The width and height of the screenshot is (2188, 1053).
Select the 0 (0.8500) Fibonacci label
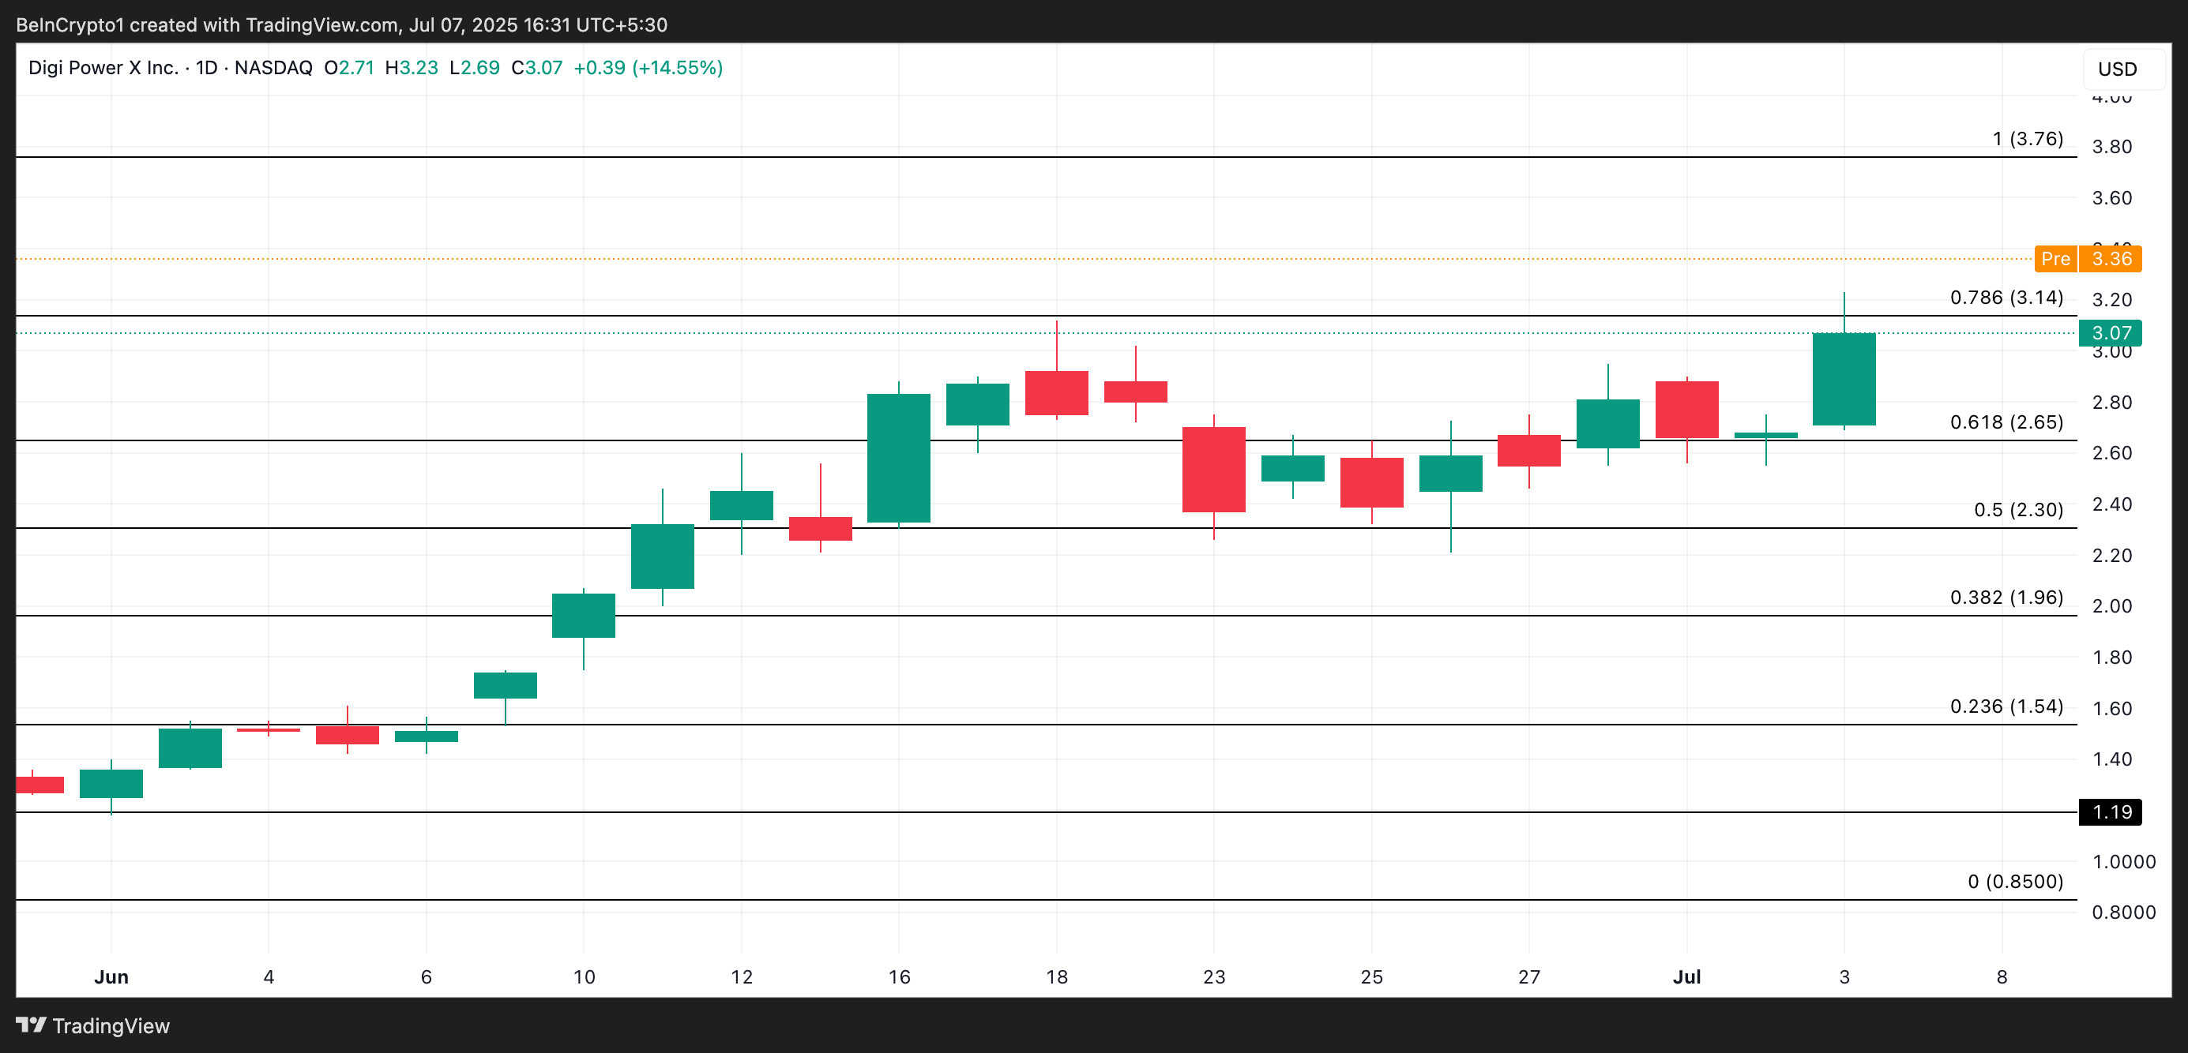point(2015,882)
